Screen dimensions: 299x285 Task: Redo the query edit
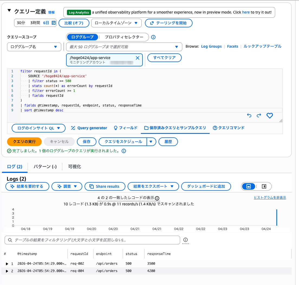[x=259, y=115]
